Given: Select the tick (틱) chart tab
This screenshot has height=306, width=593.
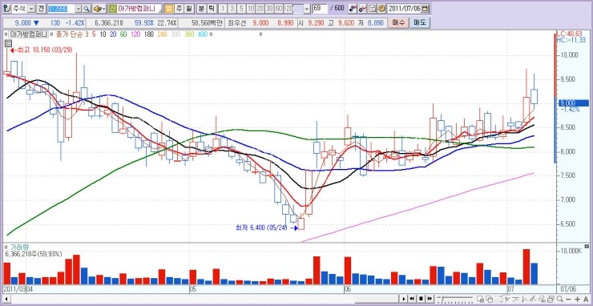Looking at the screenshot, I should tap(211, 8).
